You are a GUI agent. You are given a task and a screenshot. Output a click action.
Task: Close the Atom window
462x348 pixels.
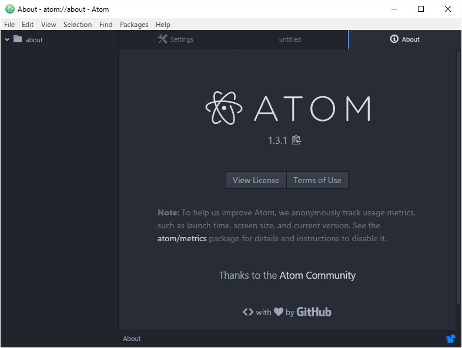(x=447, y=9)
